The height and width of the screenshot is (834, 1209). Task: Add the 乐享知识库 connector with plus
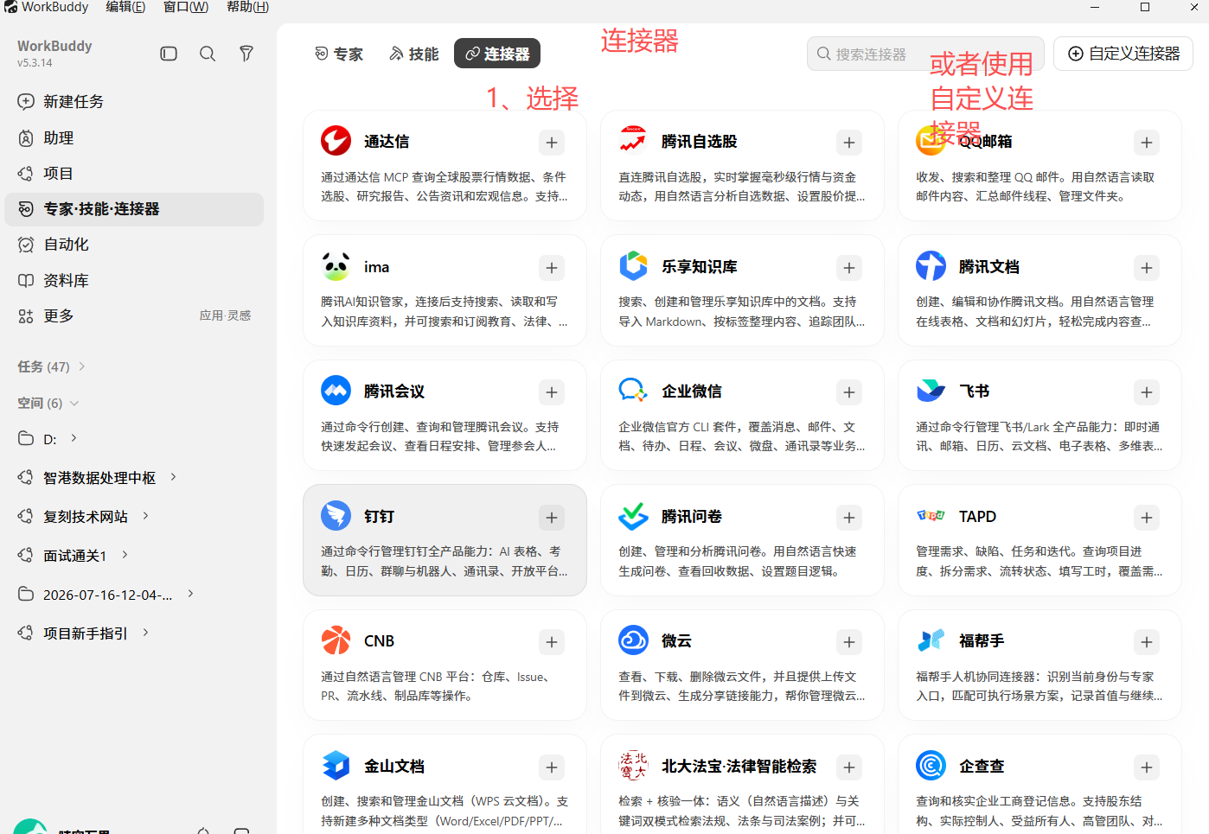click(x=849, y=268)
